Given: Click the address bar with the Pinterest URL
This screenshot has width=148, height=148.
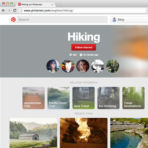Looking at the screenshot, I should (x=83, y=10).
